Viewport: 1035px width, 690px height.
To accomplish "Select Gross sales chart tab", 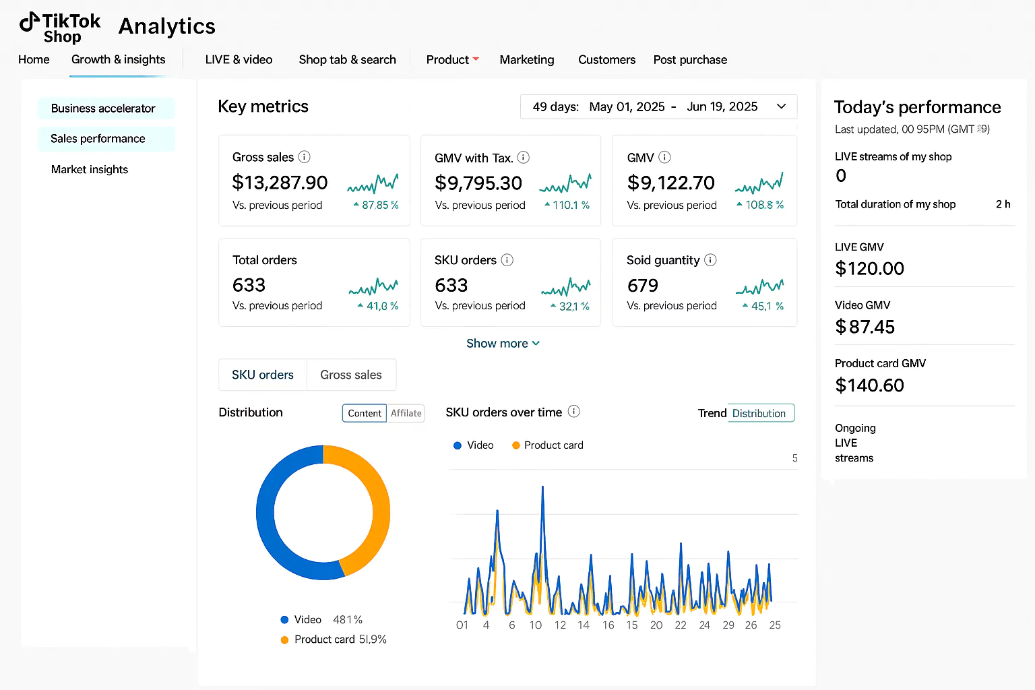I will (x=351, y=375).
